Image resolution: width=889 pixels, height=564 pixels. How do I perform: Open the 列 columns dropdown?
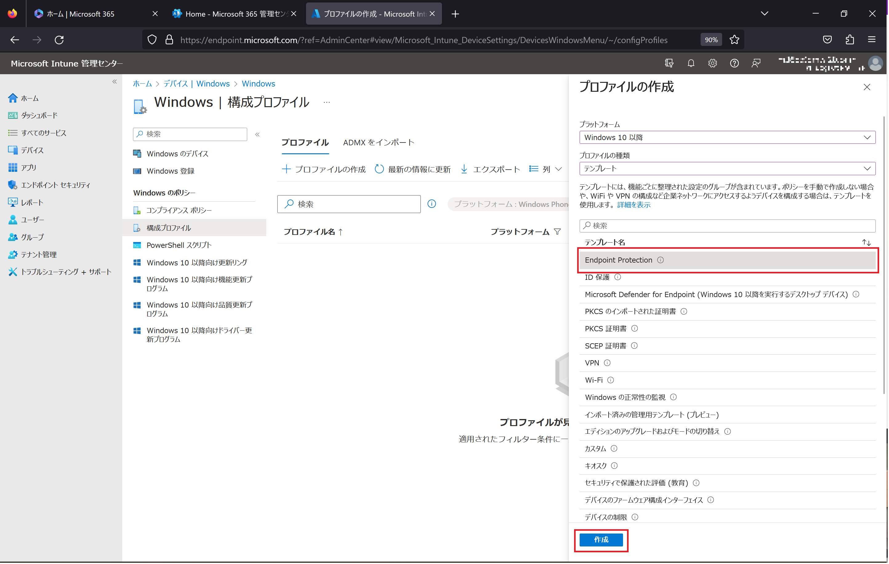coord(546,169)
